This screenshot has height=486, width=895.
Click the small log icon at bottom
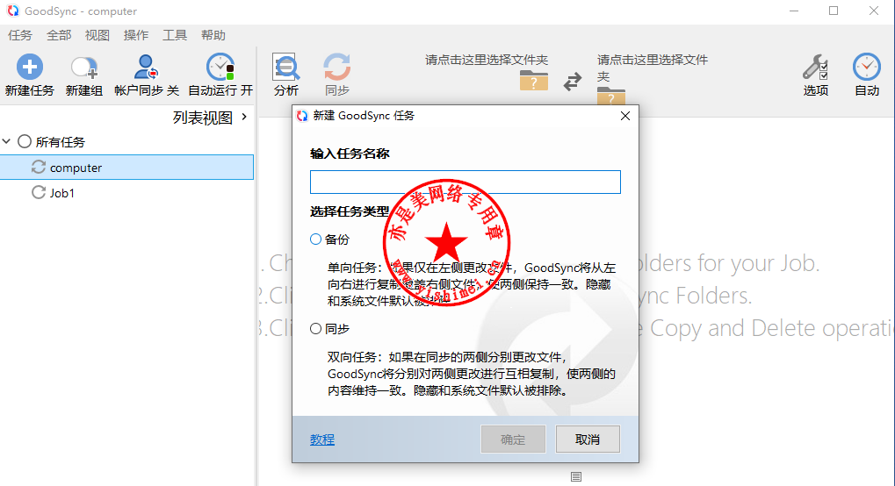(576, 477)
